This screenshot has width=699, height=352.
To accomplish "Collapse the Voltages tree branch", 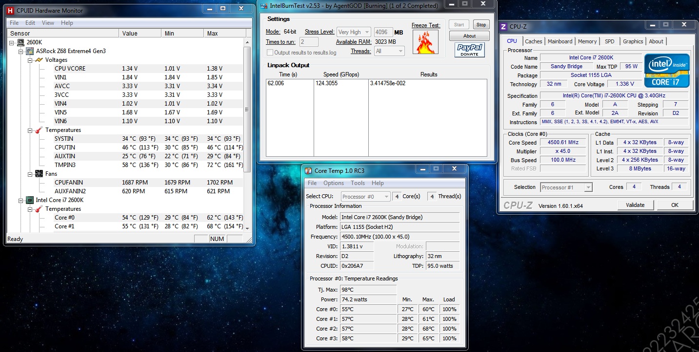I will tap(29, 60).
